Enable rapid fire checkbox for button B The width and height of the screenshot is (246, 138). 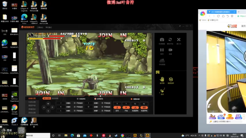coord(75,107)
